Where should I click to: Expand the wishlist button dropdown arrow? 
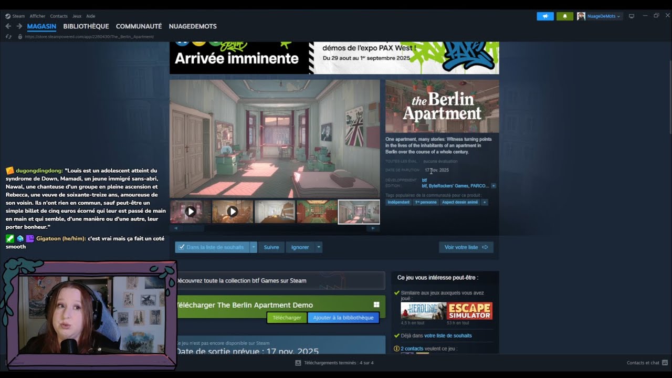tap(254, 247)
